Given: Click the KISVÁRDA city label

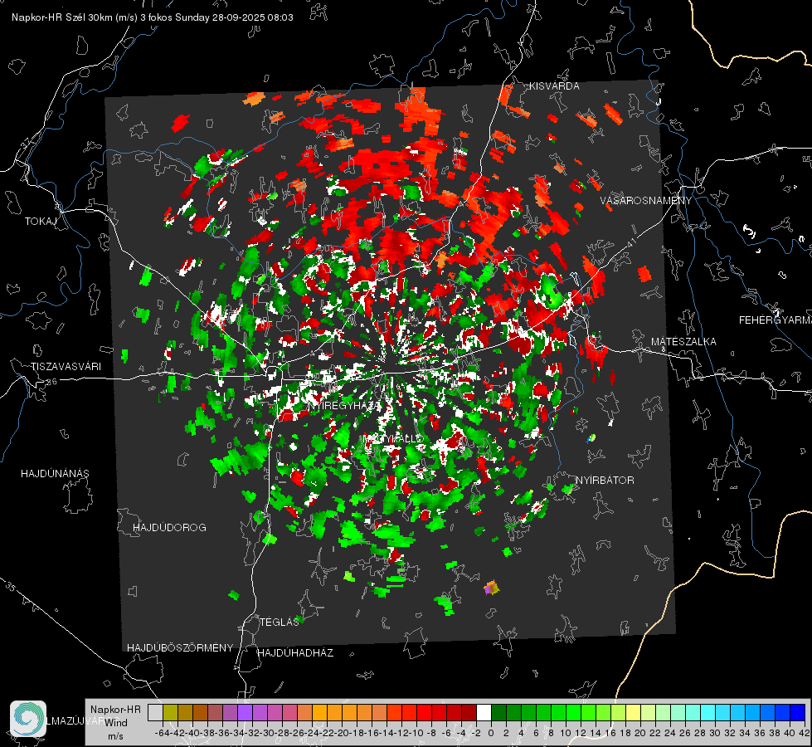Looking at the screenshot, I should point(554,86).
